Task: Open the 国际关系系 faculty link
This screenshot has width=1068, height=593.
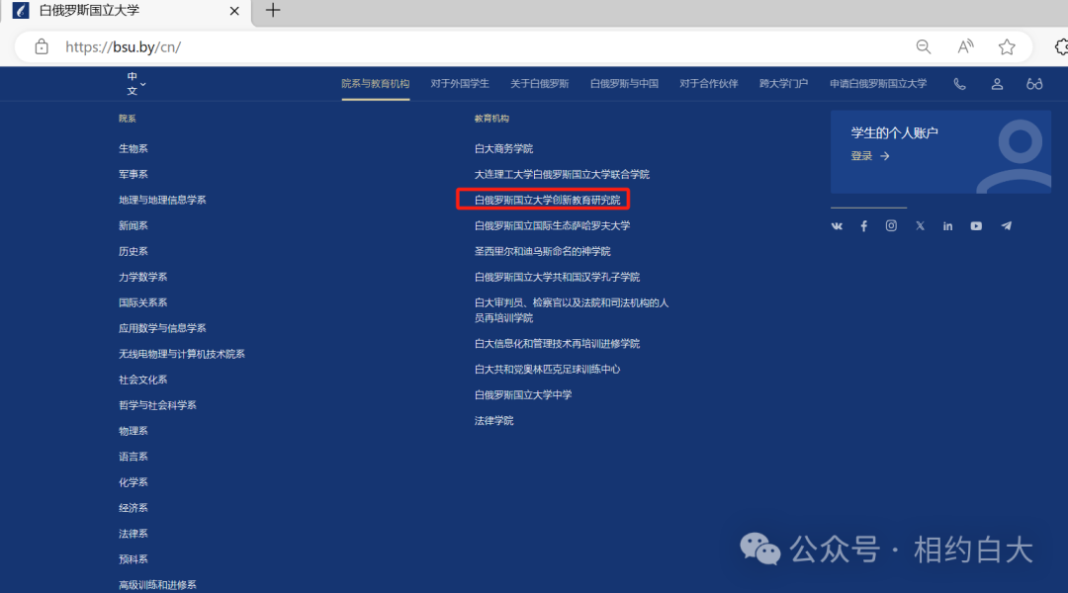Action: pyautogui.click(x=143, y=302)
